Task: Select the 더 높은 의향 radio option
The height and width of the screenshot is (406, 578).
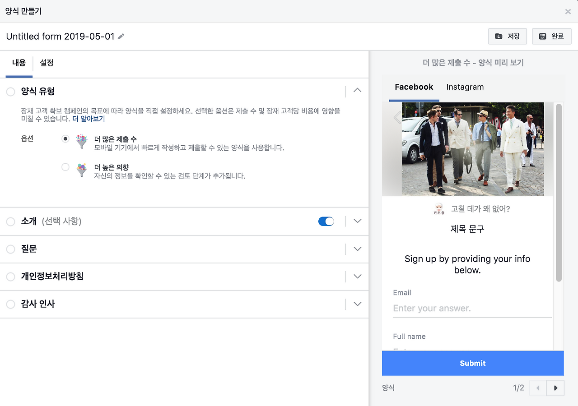Action: coord(65,167)
